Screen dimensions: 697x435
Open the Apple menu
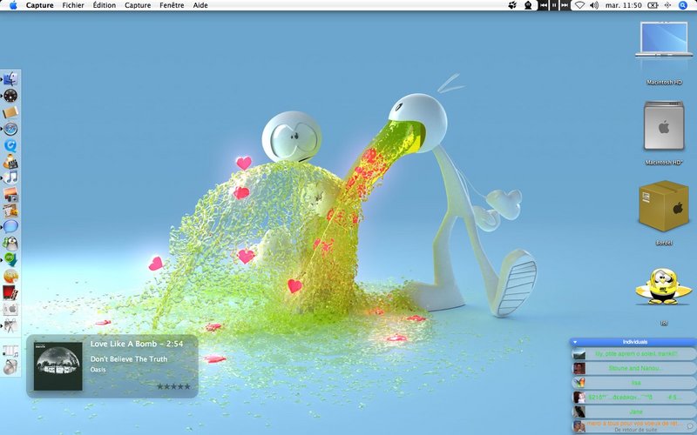[13, 5]
